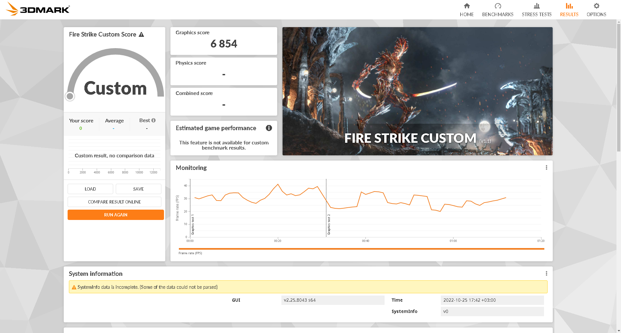The height and width of the screenshot is (333, 621).
Task: Click COMPARE RESULT ONLINE button
Action: pyautogui.click(x=114, y=202)
